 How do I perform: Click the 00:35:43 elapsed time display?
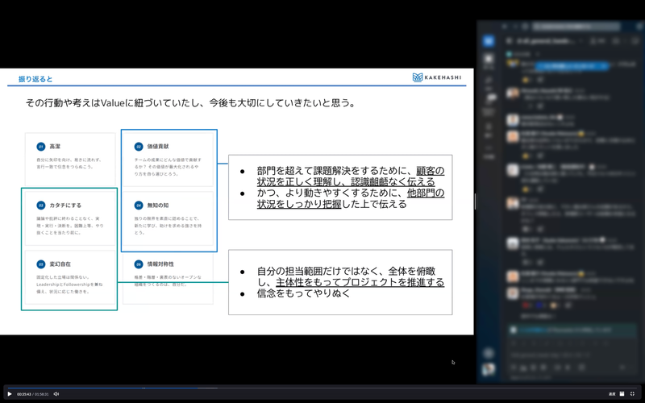point(24,394)
